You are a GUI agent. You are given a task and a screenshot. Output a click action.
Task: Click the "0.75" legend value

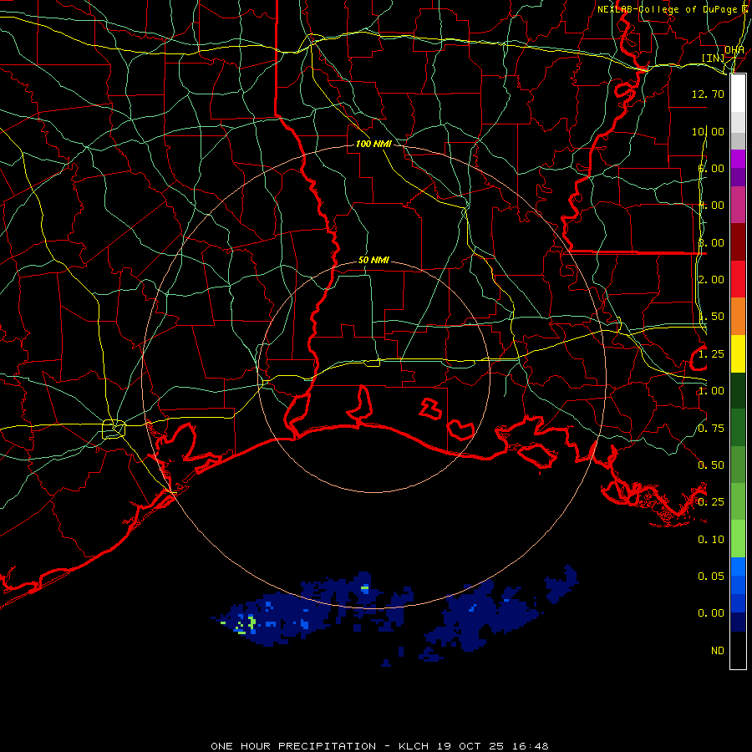[711, 429]
